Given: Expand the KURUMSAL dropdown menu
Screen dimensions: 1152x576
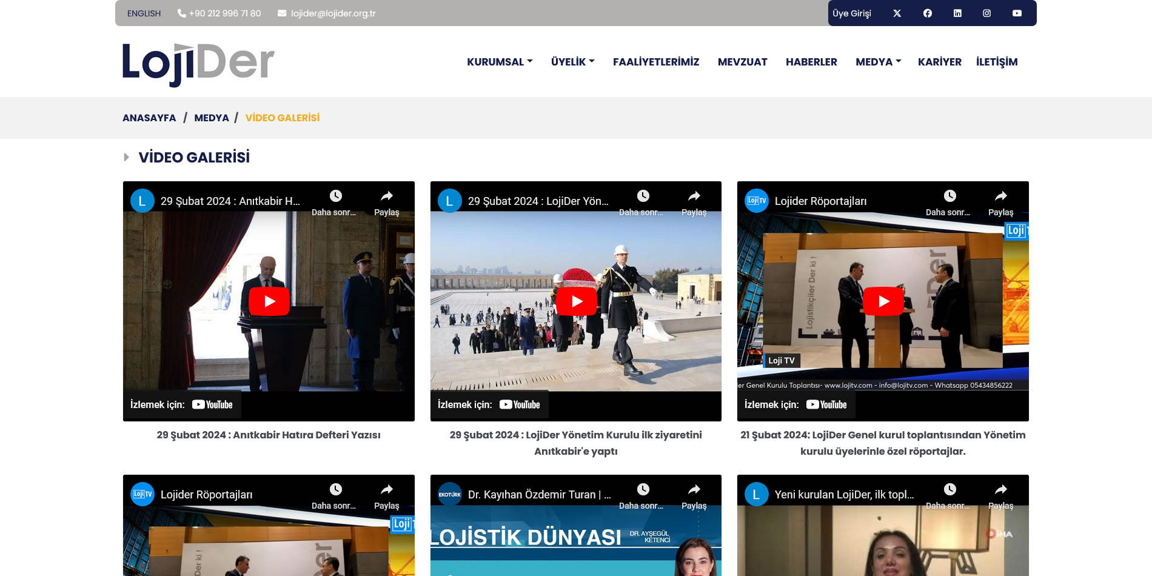Looking at the screenshot, I should (x=500, y=62).
